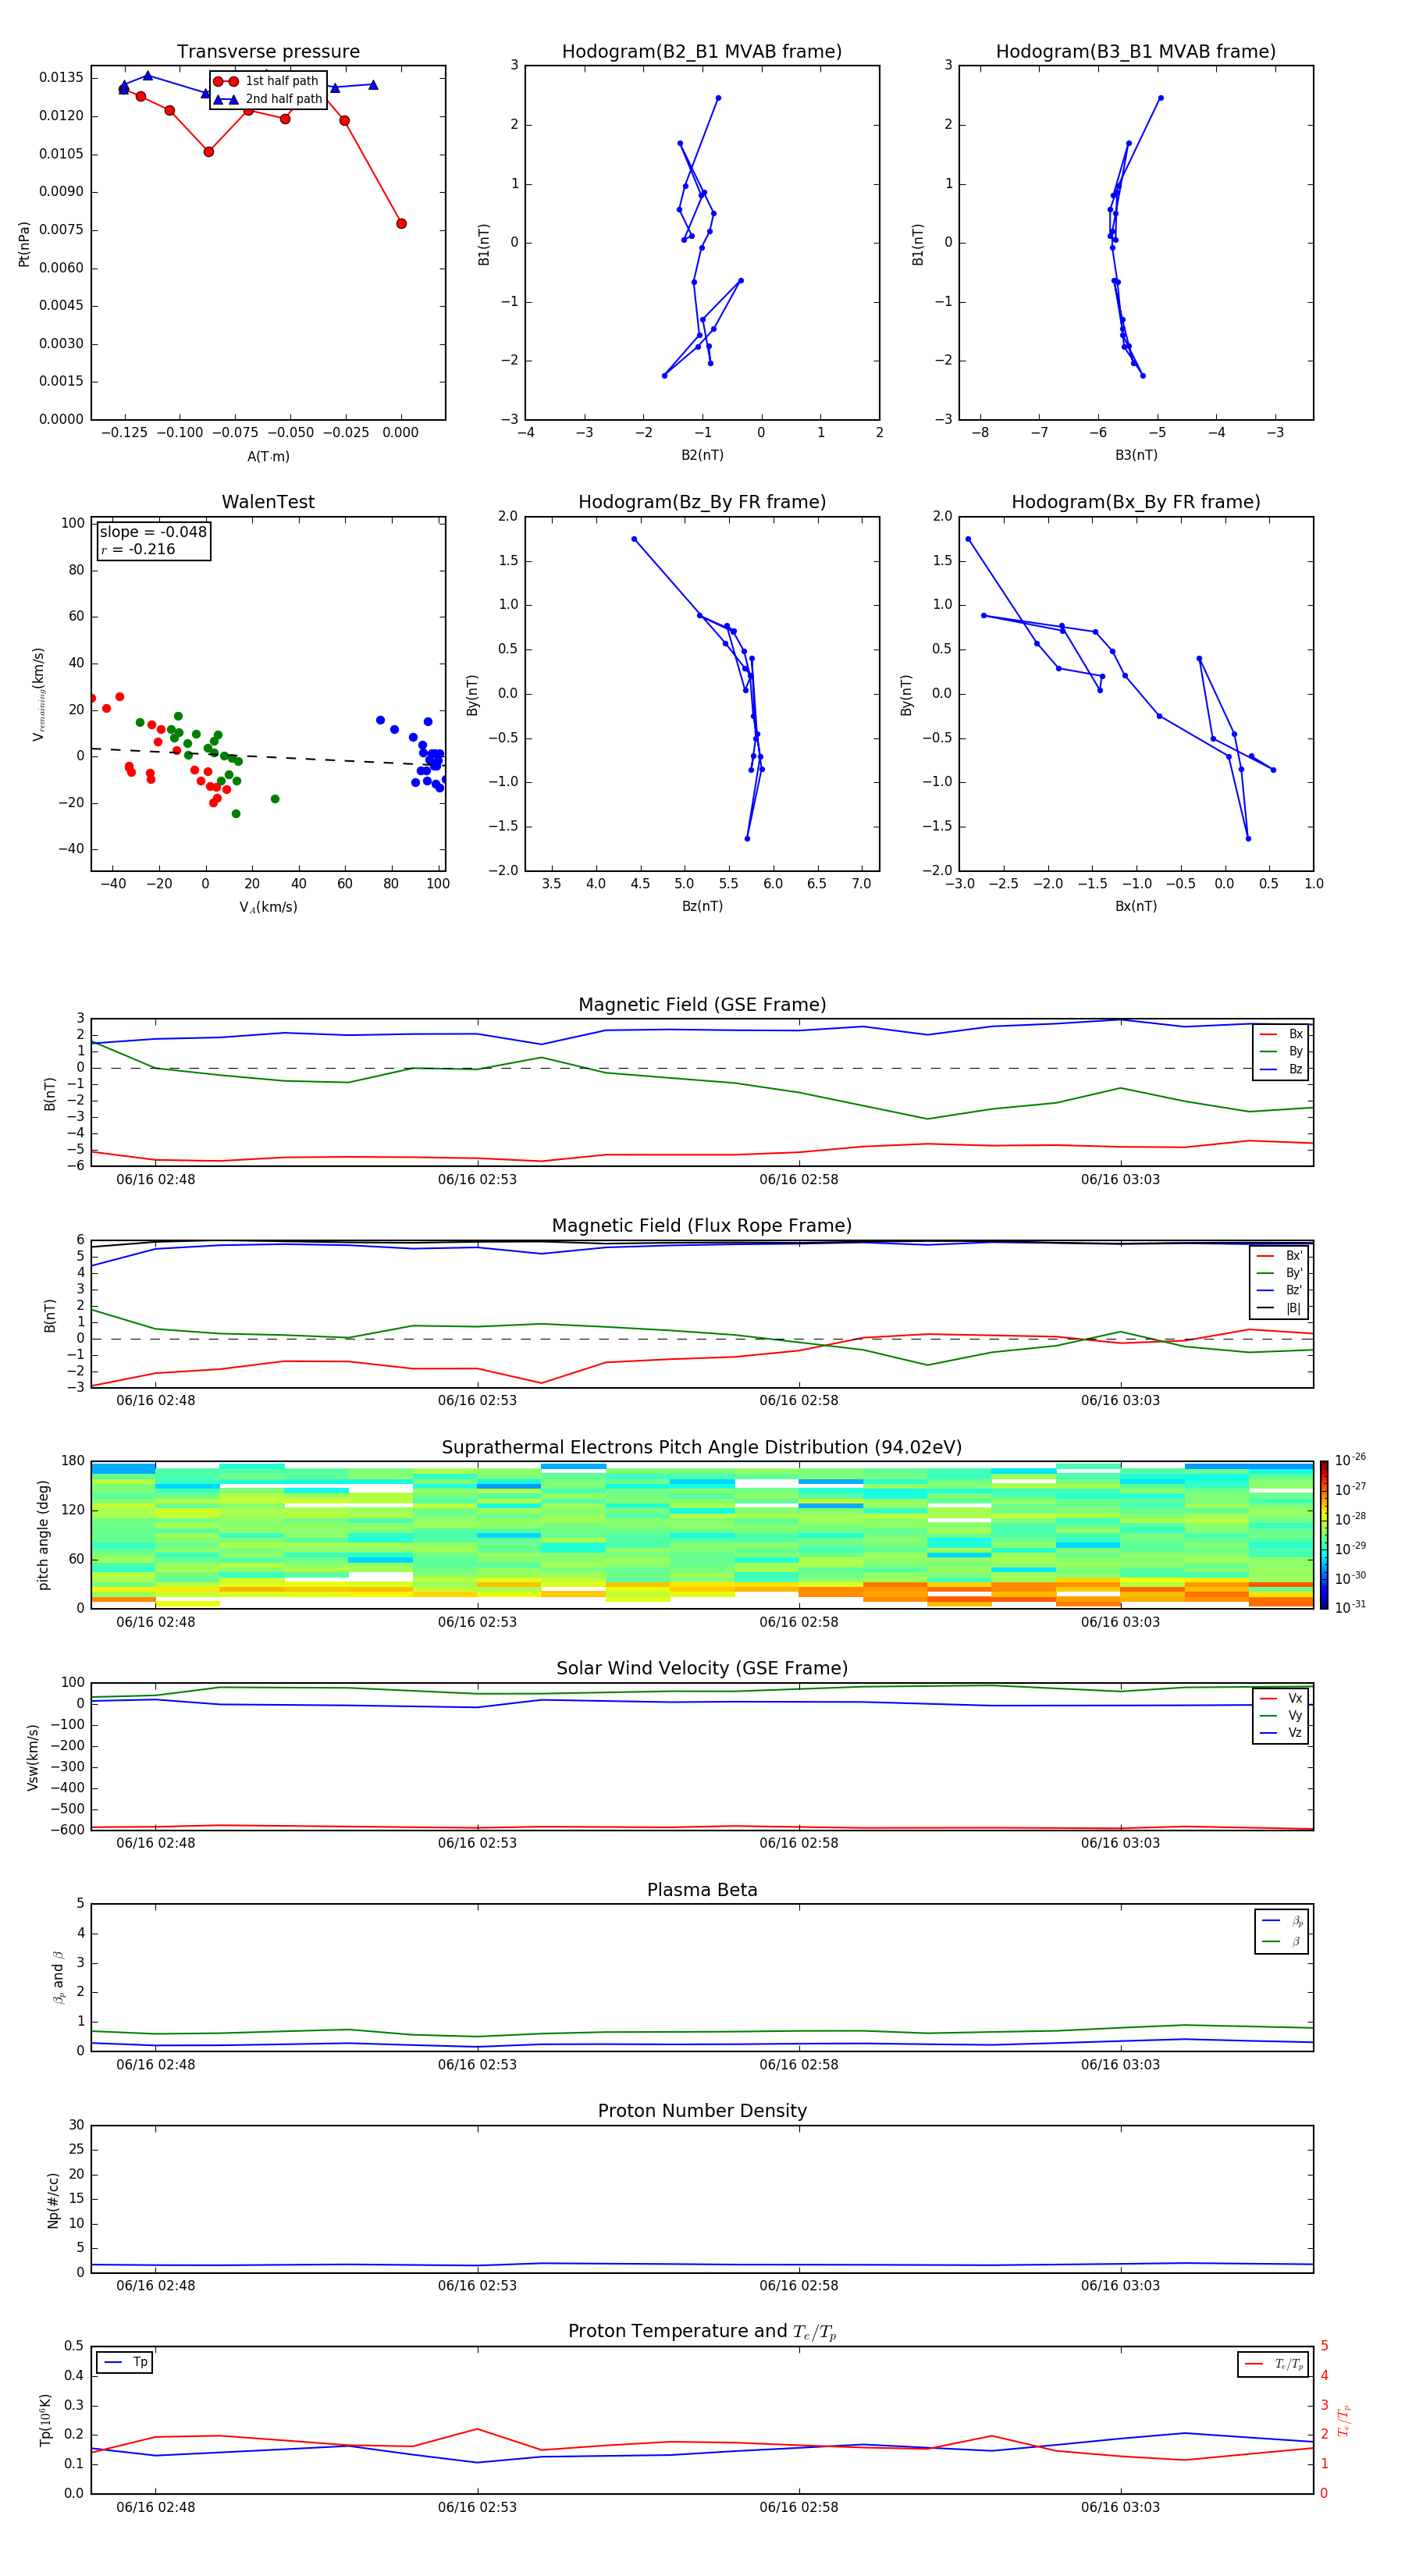Select the 'r = -0.216' annotation text
This screenshot has width=1405, height=2576.
point(138,550)
